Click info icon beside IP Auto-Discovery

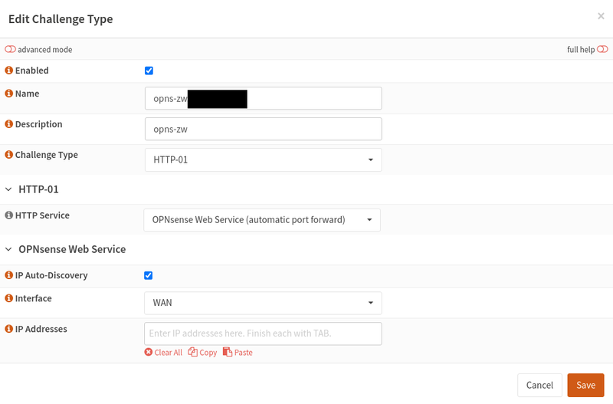9,275
